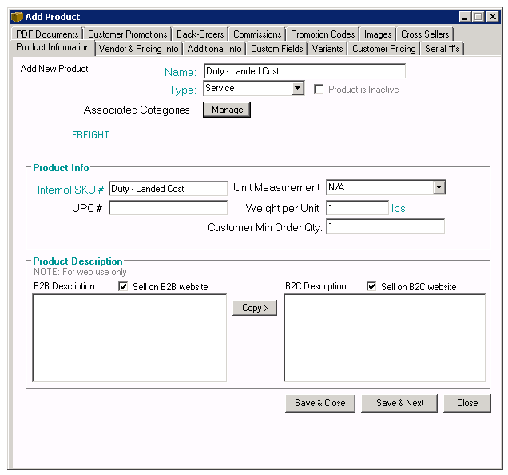Switch to Vendor & Pricing Info tab
The image size is (508, 475).
tap(138, 49)
